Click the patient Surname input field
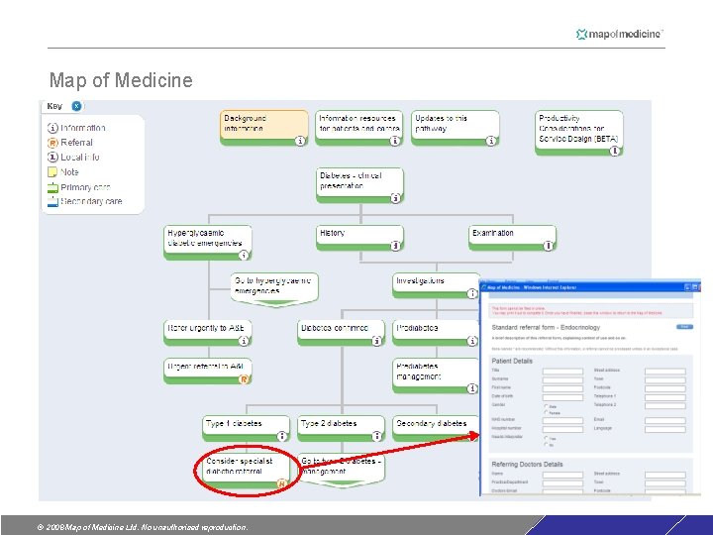 (562, 379)
